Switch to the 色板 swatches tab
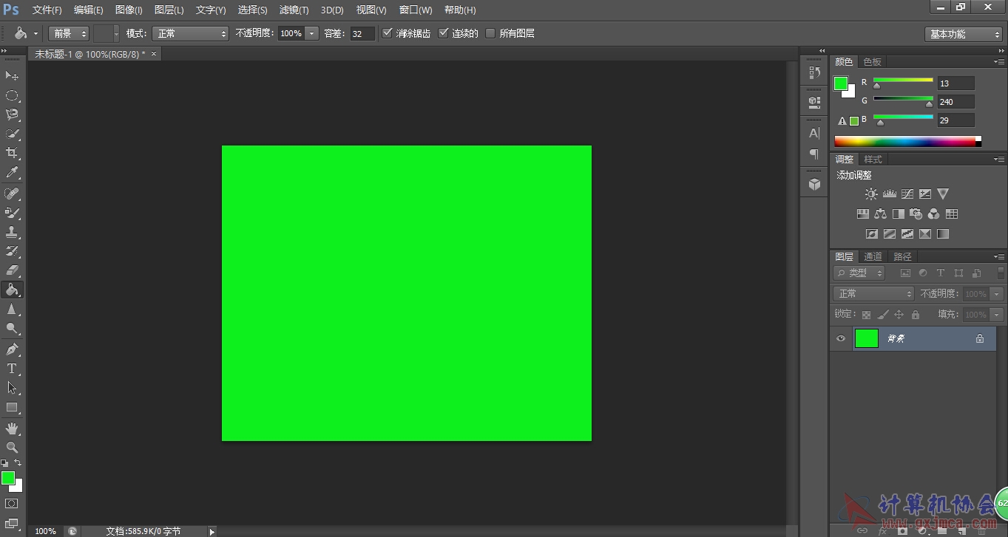Viewport: 1008px width, 537px height. click(x=873, y=62)
